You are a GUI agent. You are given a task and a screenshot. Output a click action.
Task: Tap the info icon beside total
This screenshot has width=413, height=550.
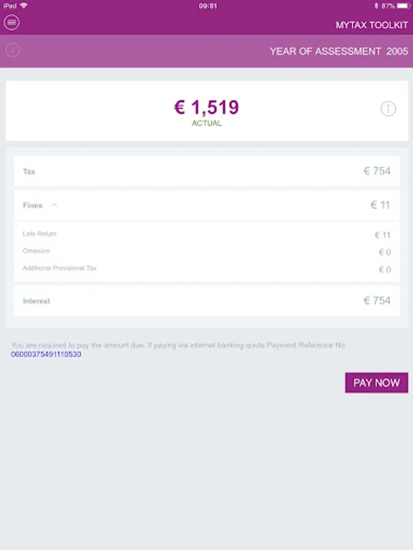click(x=388, y=109)
